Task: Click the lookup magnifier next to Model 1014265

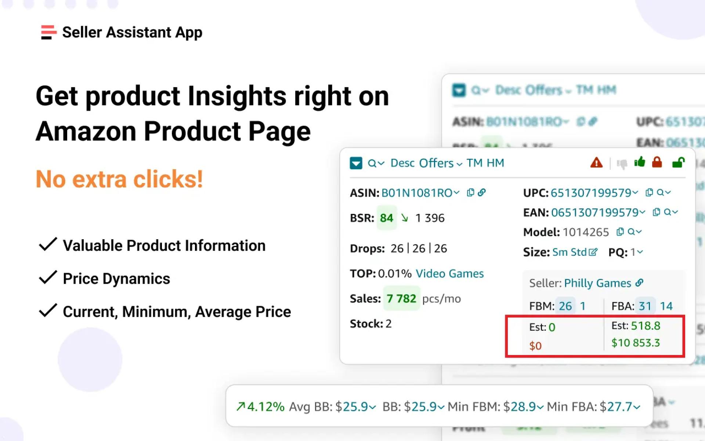Action: [x=631, y=232]
